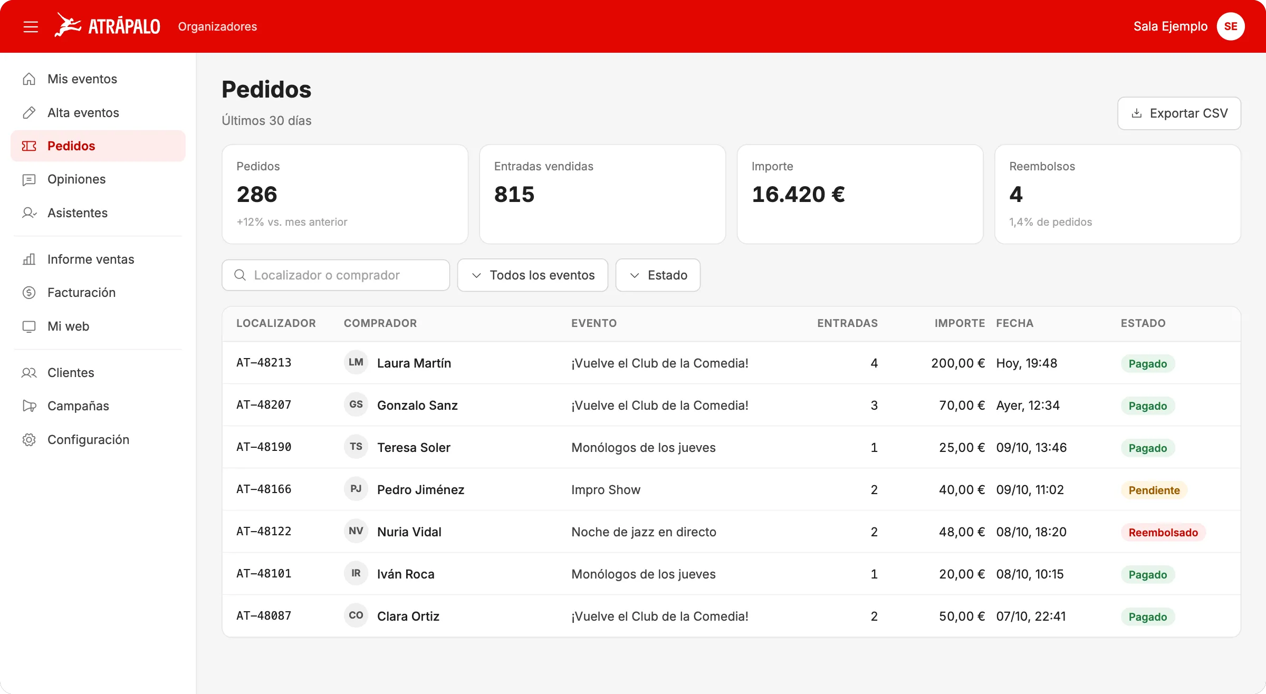
Task: Open Informe ventas in sidebar
Action: [98, 259]
